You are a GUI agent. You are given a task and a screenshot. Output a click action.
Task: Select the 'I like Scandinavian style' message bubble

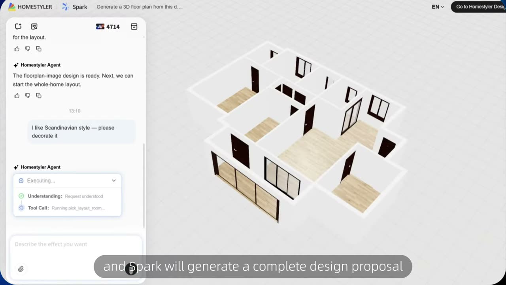(x=81, y=132)
